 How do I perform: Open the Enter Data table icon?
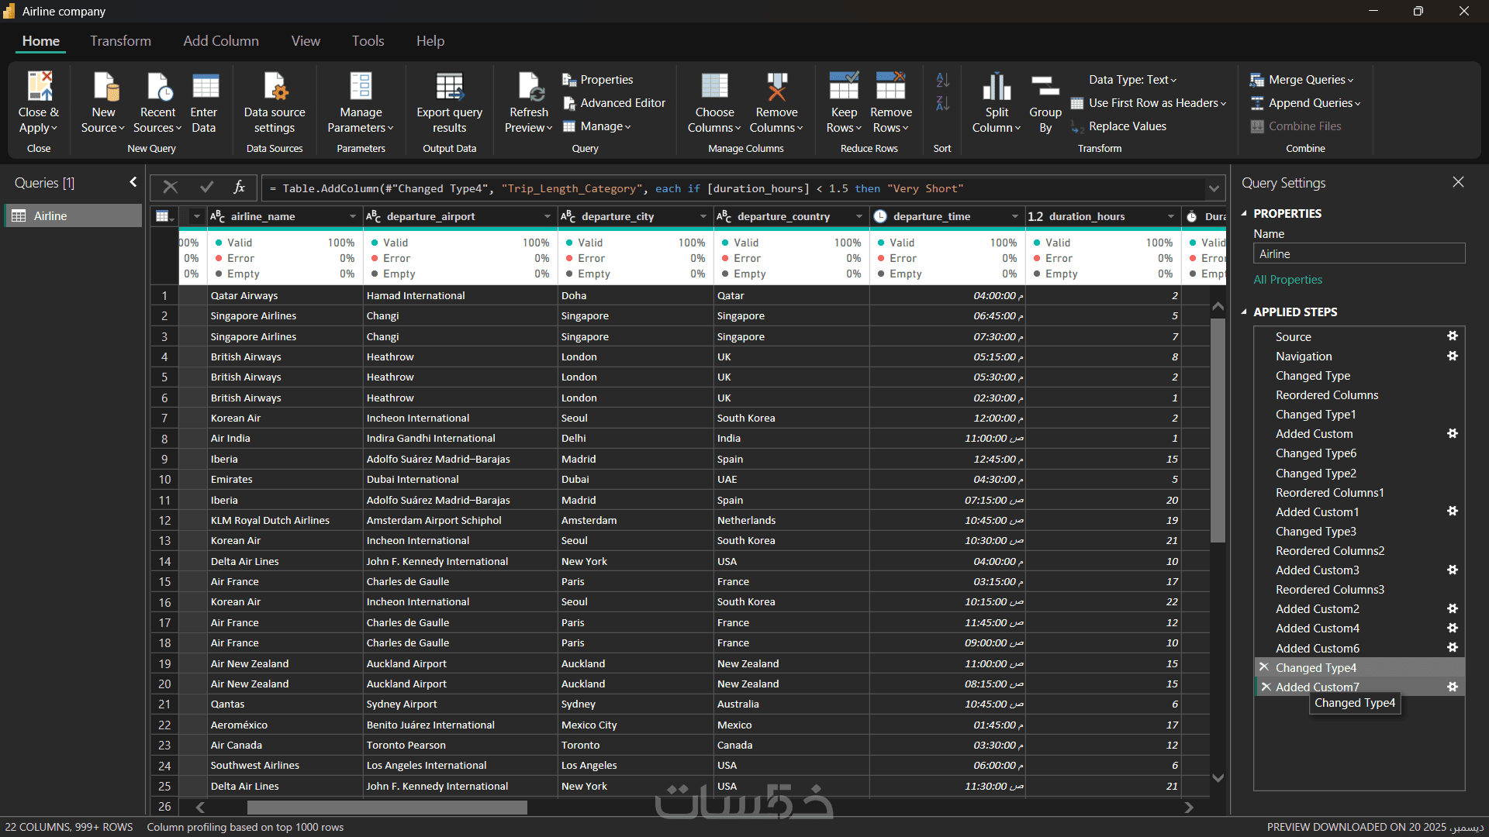204,87
